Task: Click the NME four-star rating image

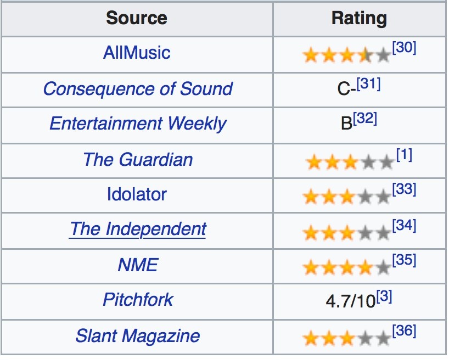Action: pos(346,268)
